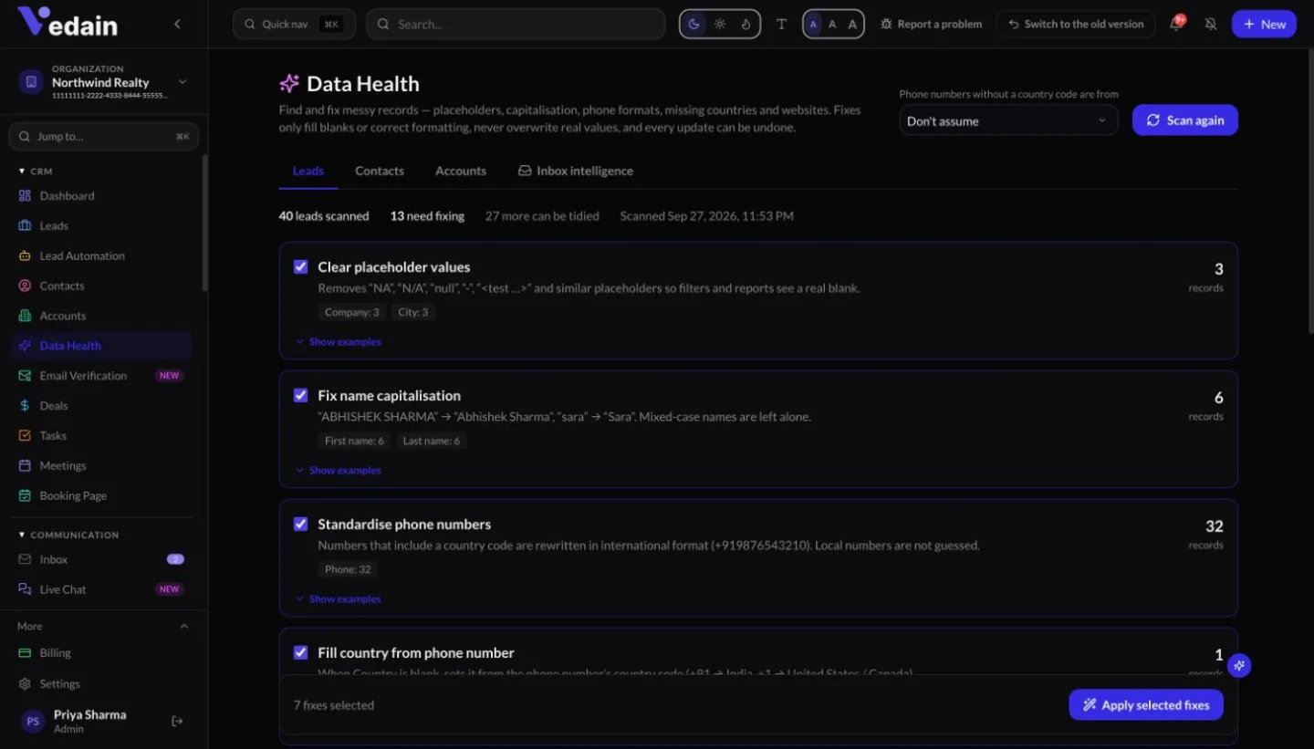Collapse the CRM sidebar section
Screen dimensions: 1314x749
click(36, 171)
